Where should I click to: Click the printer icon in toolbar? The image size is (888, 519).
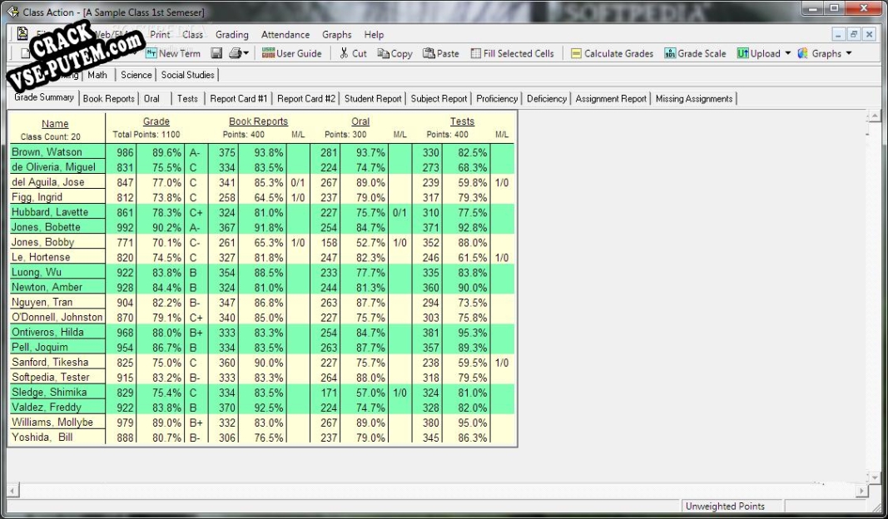[235, 53]
